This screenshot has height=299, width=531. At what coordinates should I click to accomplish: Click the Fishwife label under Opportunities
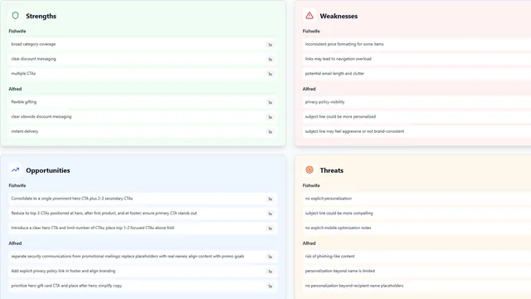click(17, 185)
